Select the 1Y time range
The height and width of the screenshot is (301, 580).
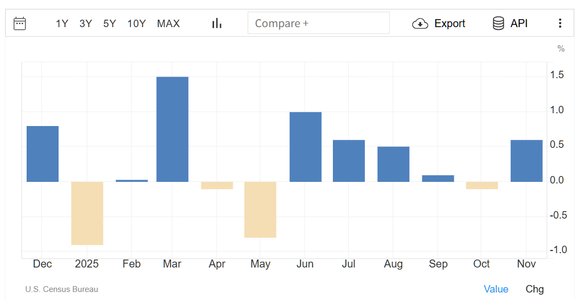click(x=62, y=23)
